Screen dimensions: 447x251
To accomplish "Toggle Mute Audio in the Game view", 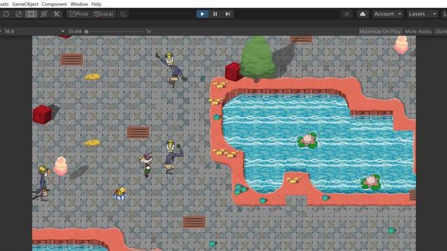I will (418, 31).
